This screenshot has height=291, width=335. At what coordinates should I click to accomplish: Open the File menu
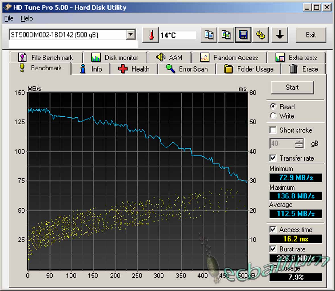click(9, 18)
